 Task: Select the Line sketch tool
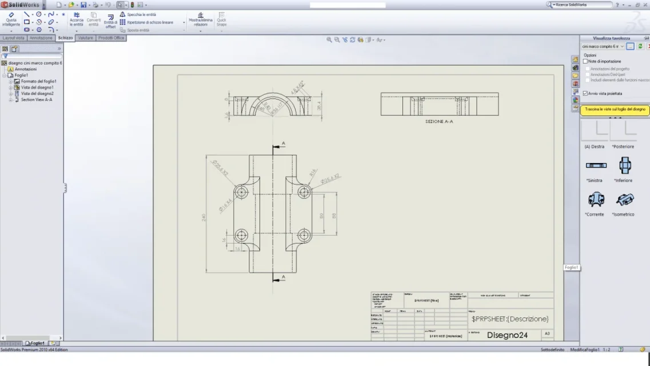pyautogui.click(x=26, y=14)
